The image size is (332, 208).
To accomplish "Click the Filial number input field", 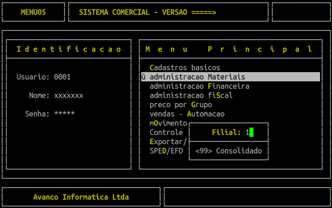I will (x=249, y=132).
